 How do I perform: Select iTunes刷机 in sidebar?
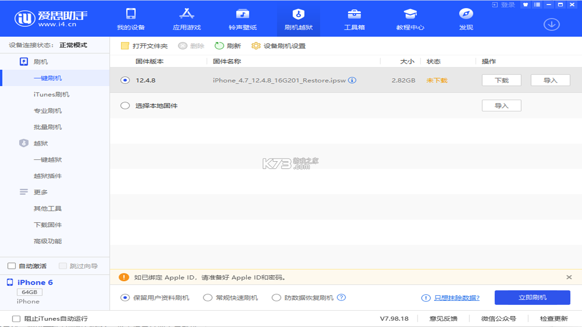(51, 94)
